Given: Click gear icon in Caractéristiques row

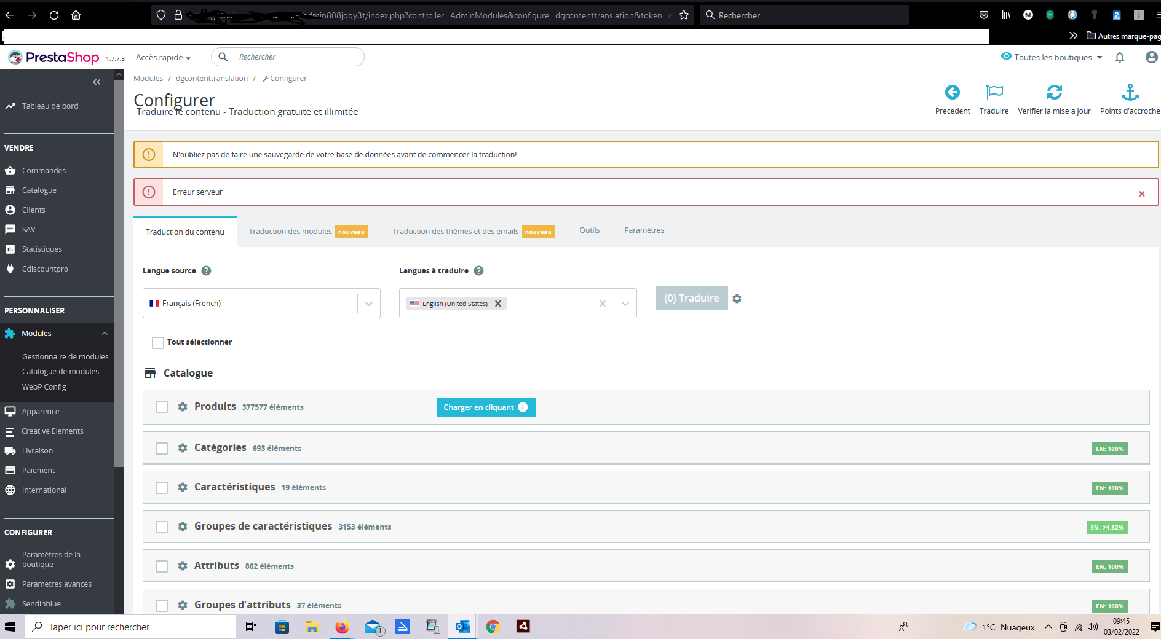Looking at the screenshot, I should tap(183, 487).
